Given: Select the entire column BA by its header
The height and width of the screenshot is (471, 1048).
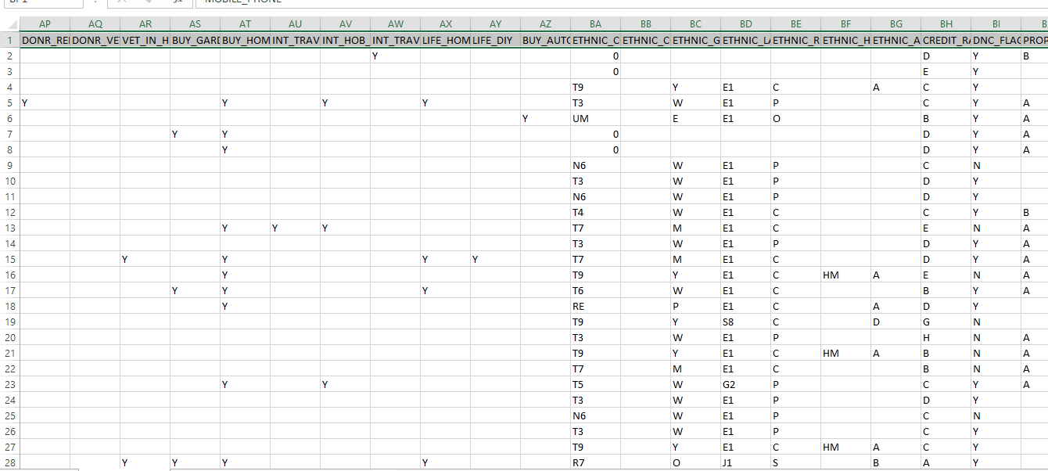Looking at the screenshot, I should pyautogui.click(x=594, y=24).
